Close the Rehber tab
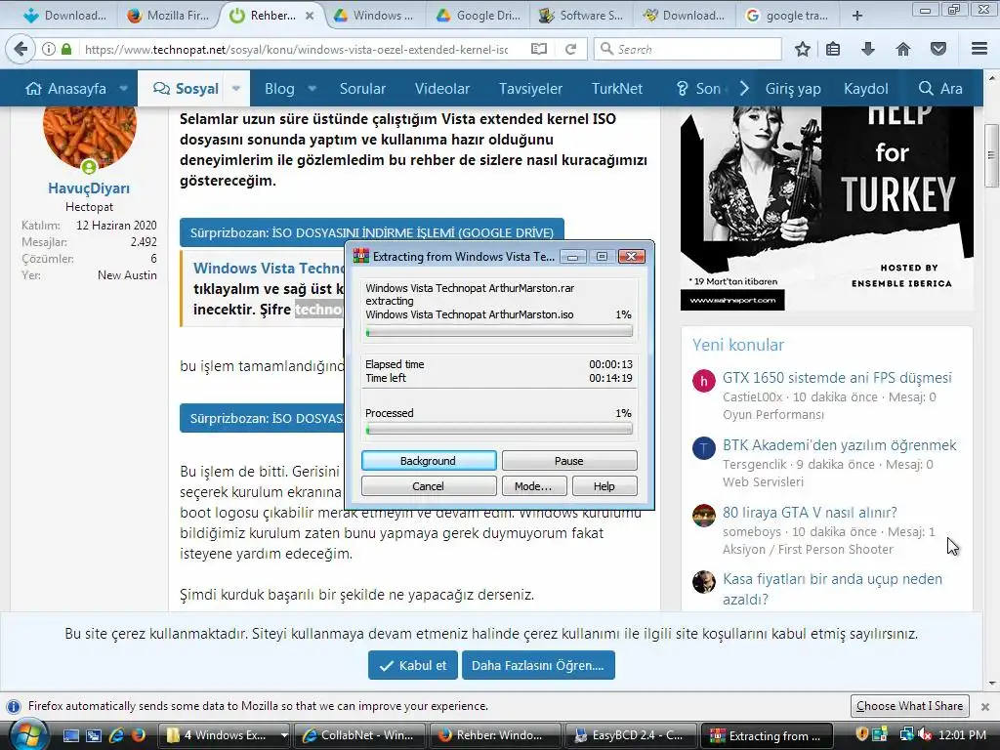Image resolution: width=1000 pixels, height=750 pixels. [x=310, y=16]
